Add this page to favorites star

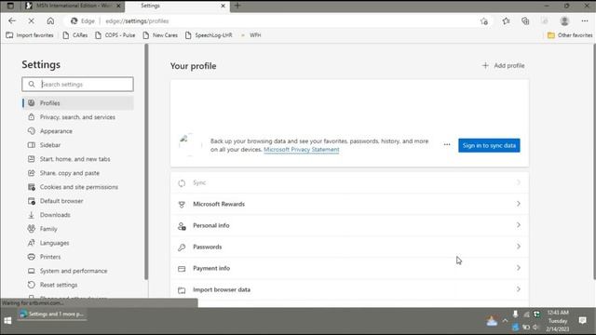pyautogui.click(x=484, y=21)
